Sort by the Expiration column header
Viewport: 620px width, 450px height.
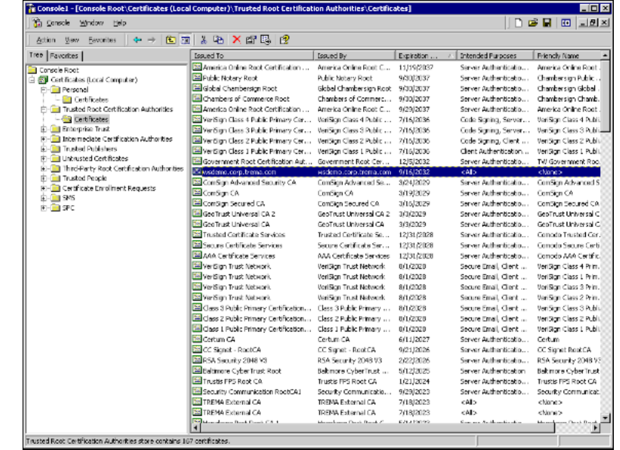[425, 56]
